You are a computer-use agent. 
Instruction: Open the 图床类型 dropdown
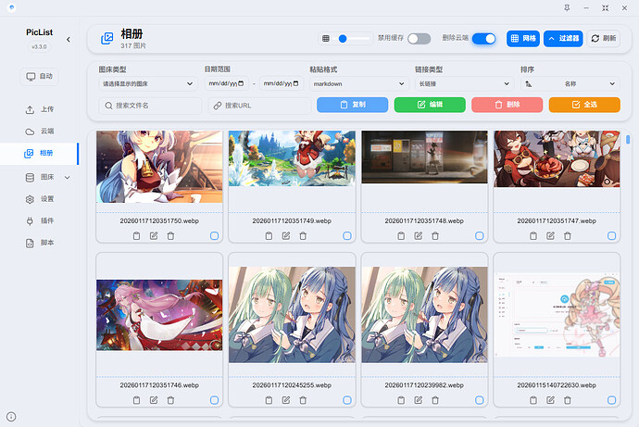click(x=147, y=84)
